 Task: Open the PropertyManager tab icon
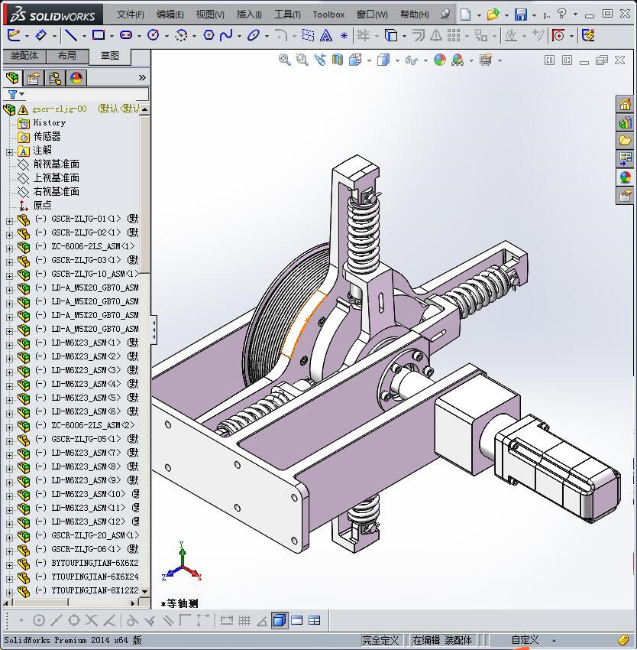[33, 77]
